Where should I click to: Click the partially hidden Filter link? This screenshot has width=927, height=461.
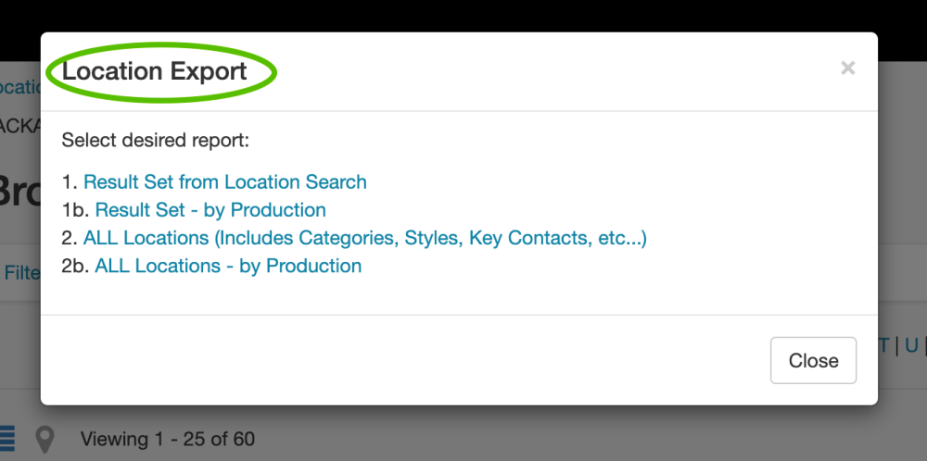pyautogui.click(x=21, y=273)
